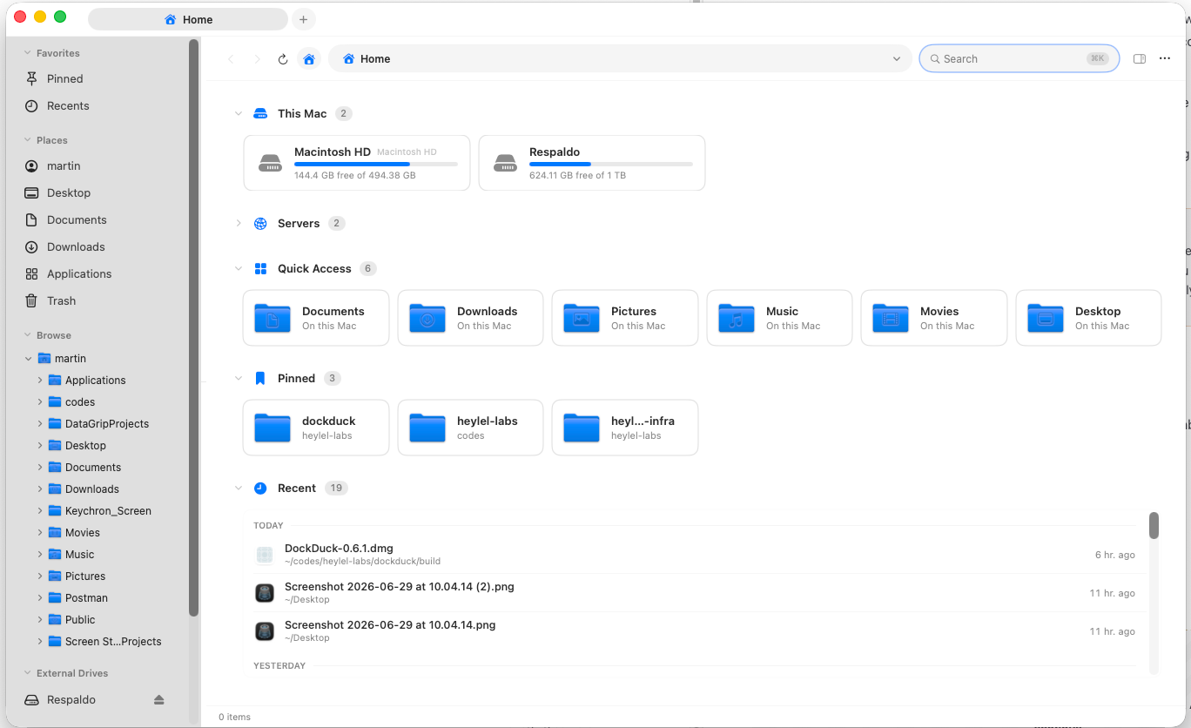Expand Keychron_Screen folder in tree

pyautogui.click(x=40, y=510)
